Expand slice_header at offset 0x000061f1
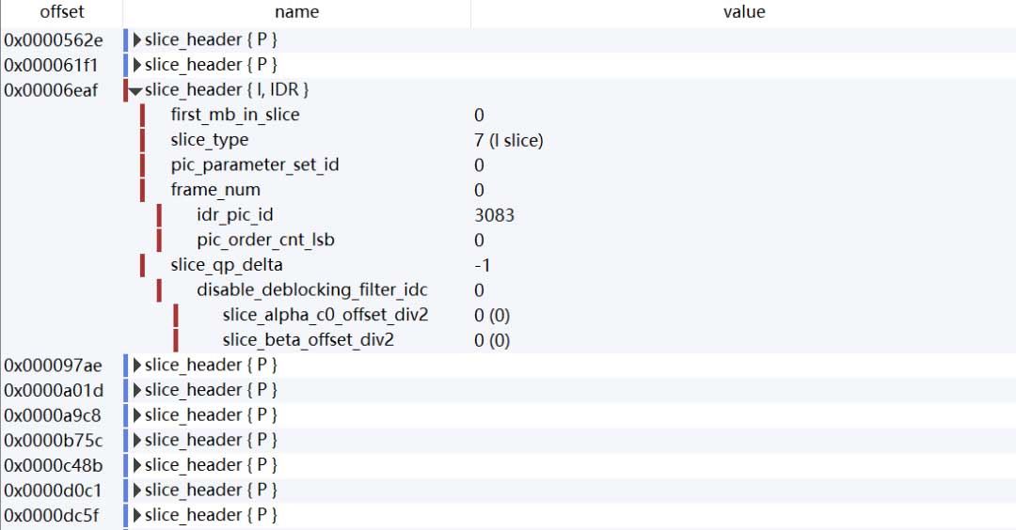Image resolution: width=1016 pixels, height=530 pixels. coord(137,65)
